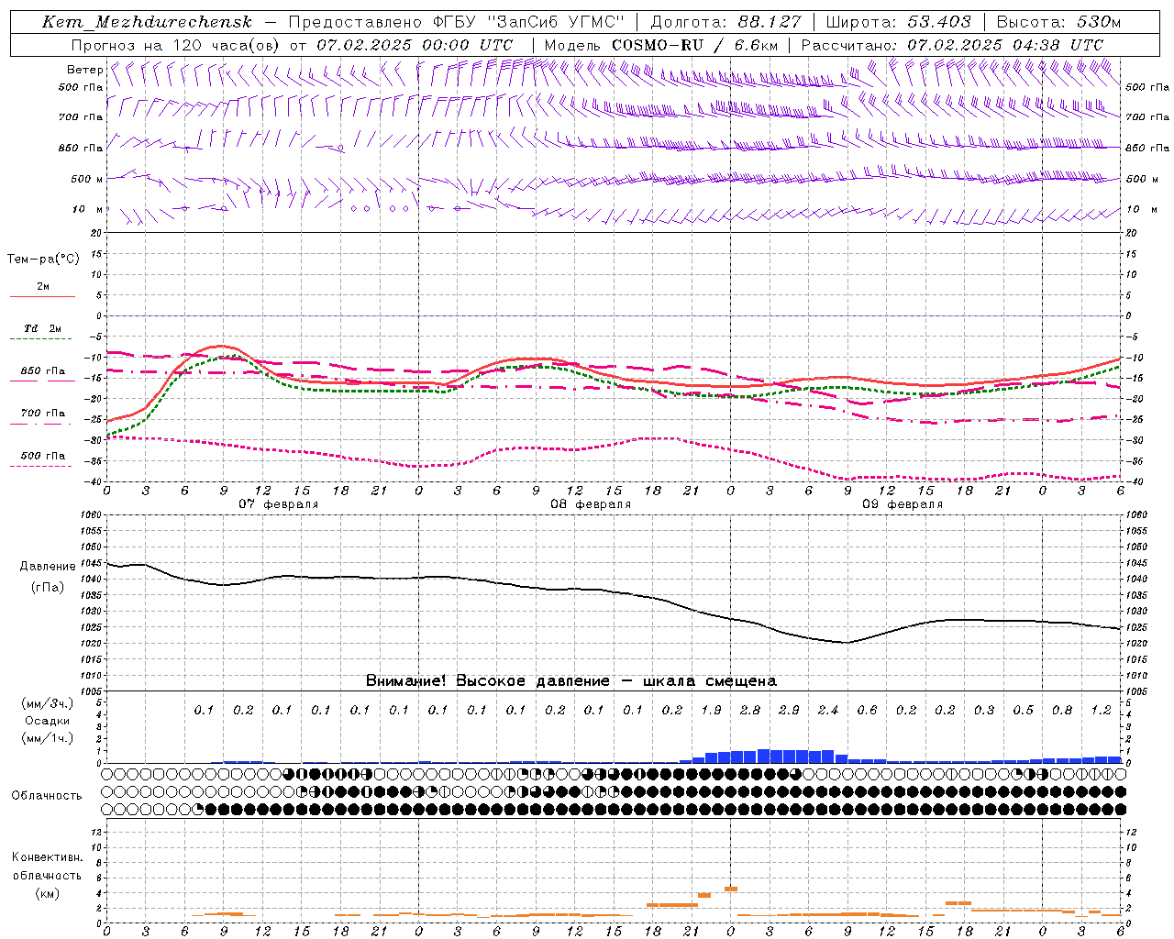1174x939 pixels.
Task: Click the "08 февраля" date label
Action: coord(590,504)
